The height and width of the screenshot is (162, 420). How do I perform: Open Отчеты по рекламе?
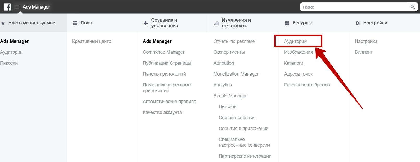pyautogui.click(x=234, y=41)
